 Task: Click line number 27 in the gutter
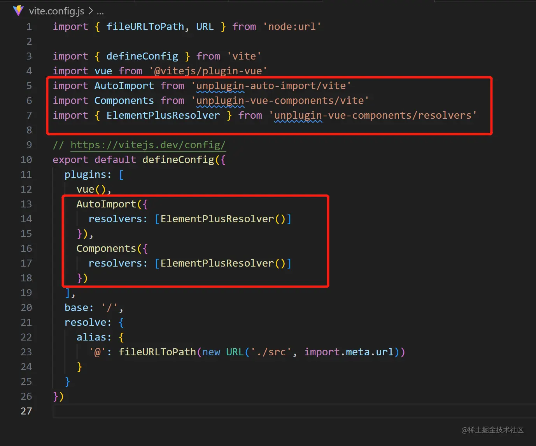(x=26, y=411)
